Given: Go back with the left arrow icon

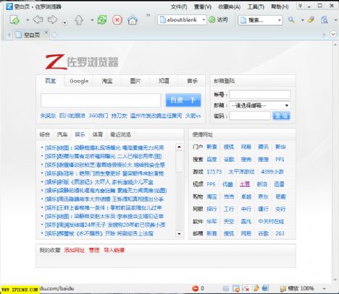Looking at the screenshot, I should (38, 20).
